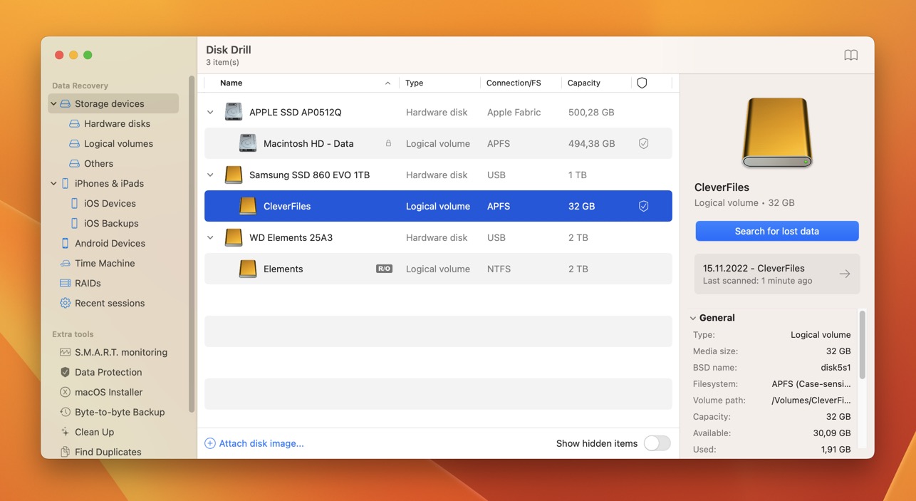Screen dimensions: 916x501
Task: Click the WD Elements 25A3 drive icon
Action: pyautogui.click(x=234, y=237)
